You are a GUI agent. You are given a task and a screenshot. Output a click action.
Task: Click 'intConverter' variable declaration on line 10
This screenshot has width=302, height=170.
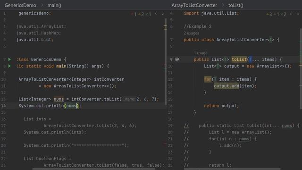pyautogui.click(x=109, y=79)
